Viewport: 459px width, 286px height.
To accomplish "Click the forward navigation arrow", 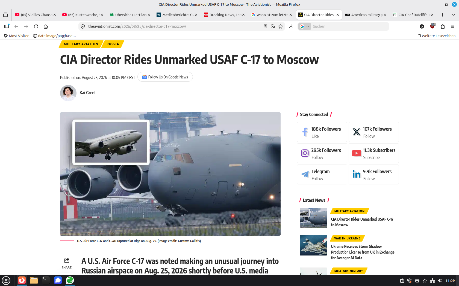I will pyautogui.click(x=26, y=26).
